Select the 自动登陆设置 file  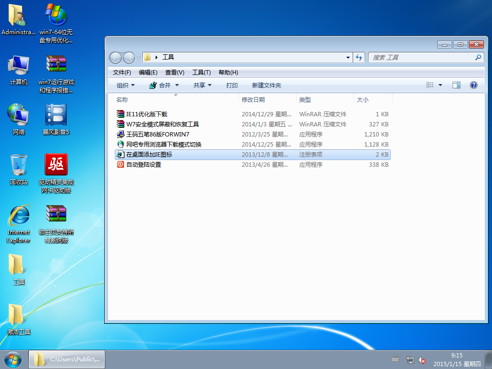point(143,165)
